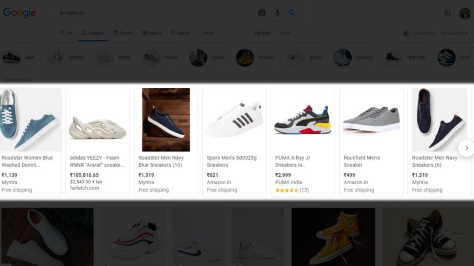Viewport: 474px width, 266px height.
Task: Click inside the sneakers search field
Action: (x=139, y=13)
